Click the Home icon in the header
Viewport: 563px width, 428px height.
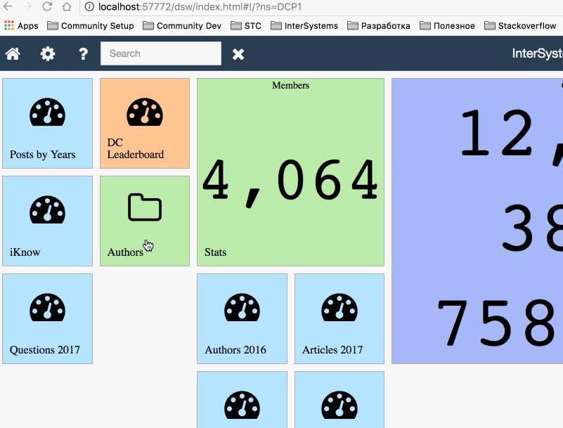(13, 54)
